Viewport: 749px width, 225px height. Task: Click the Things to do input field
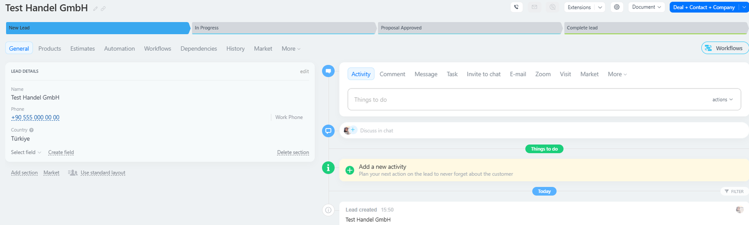529,100
